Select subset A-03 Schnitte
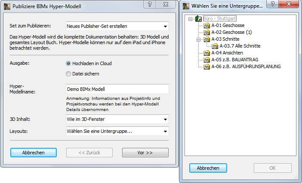Screen dimensions: 302x183 click(225, 39)
